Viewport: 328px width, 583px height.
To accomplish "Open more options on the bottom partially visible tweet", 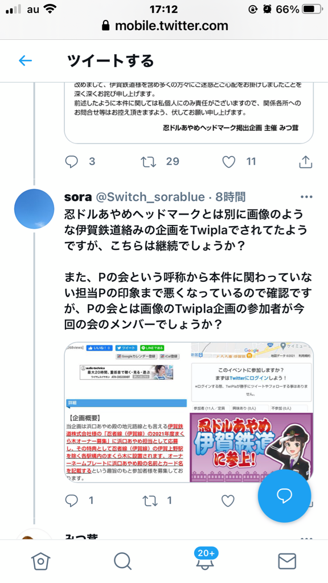I will coord(306,538).
